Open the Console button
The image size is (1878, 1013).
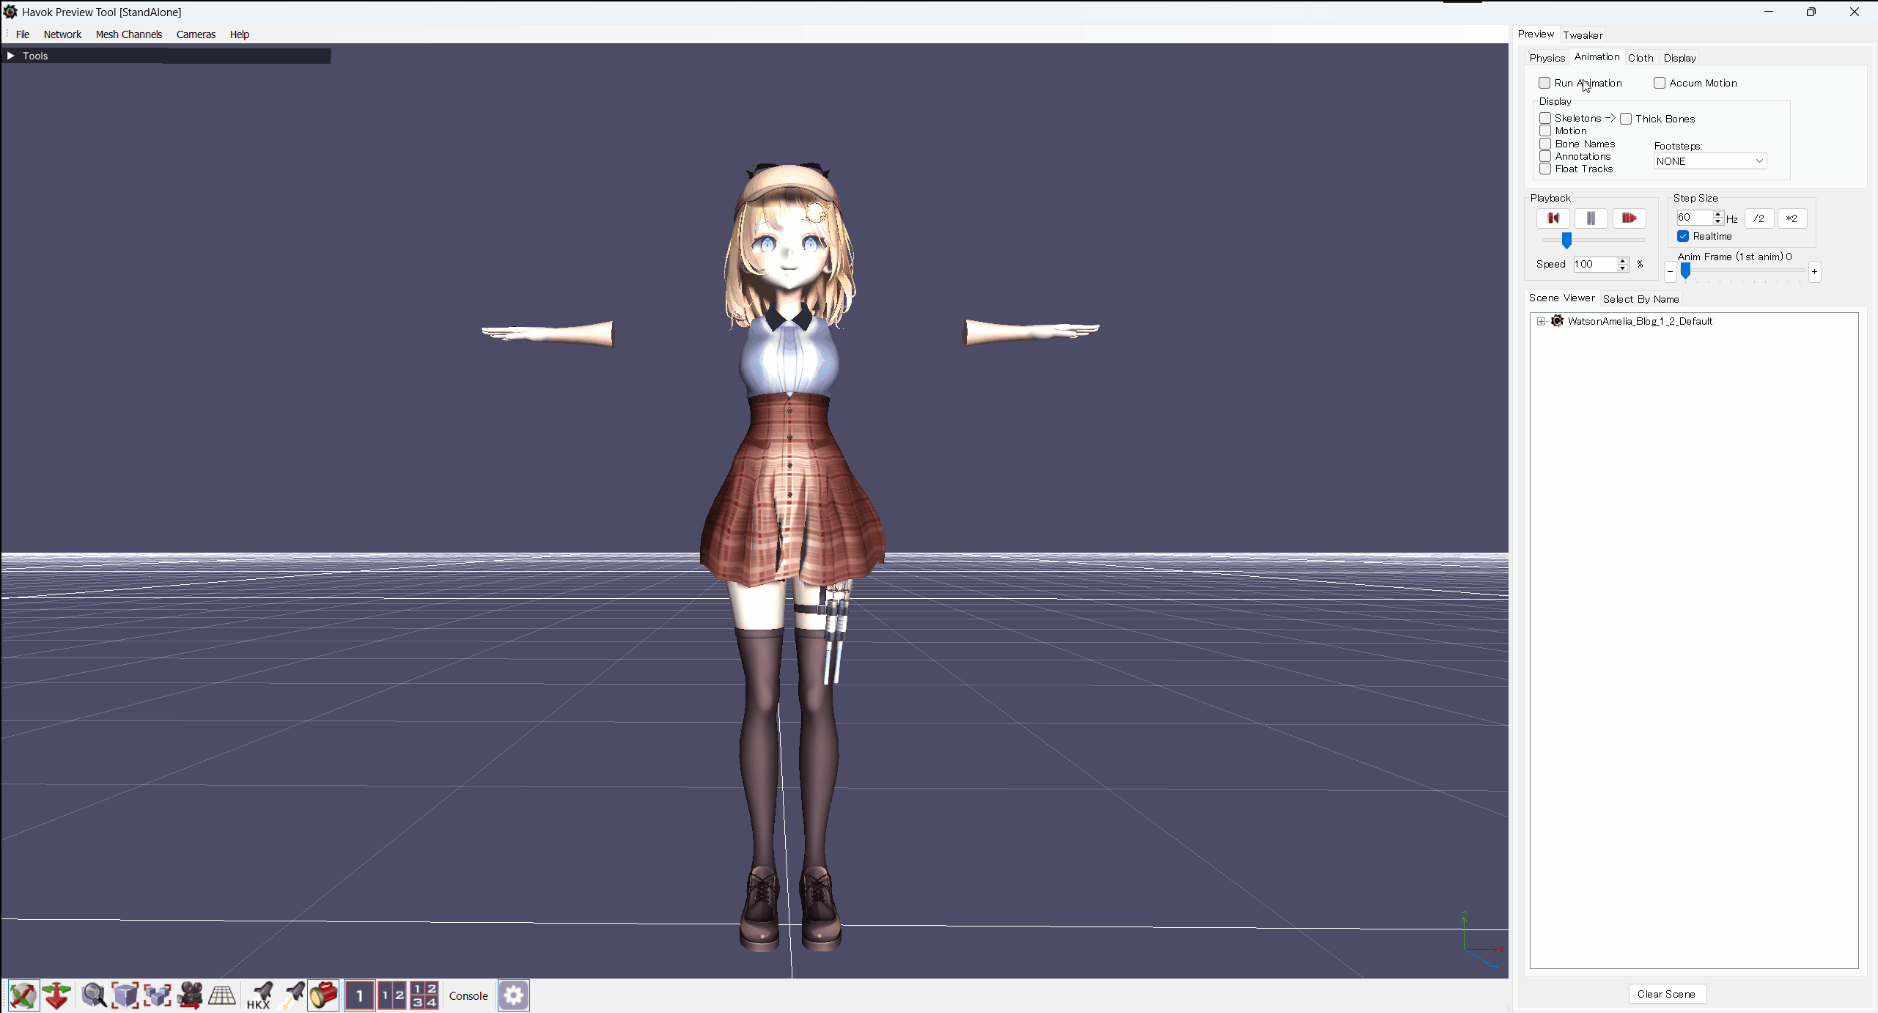[468, 995]
